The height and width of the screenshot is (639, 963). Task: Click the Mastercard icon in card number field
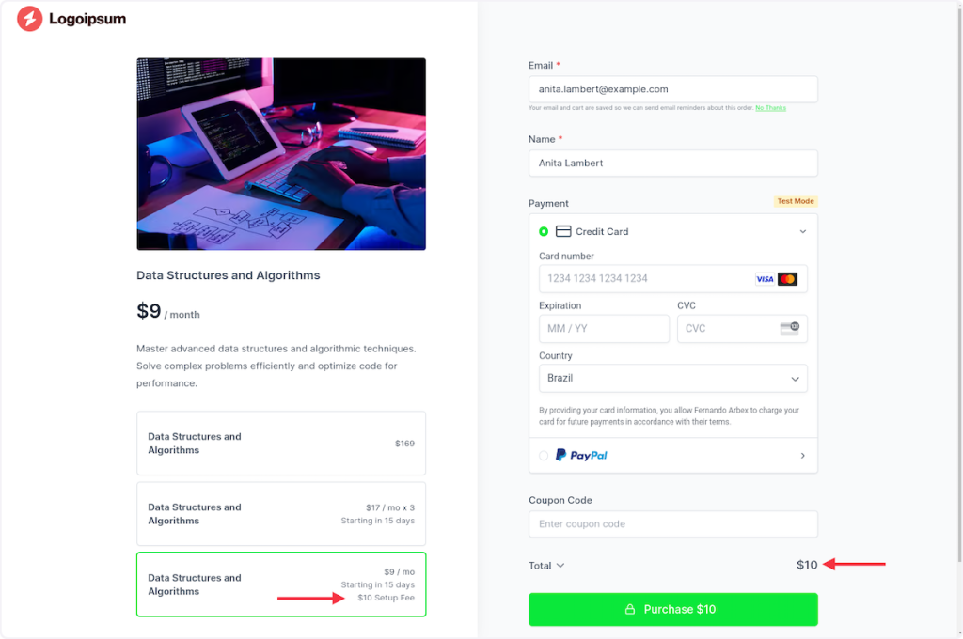click(787, 279)
